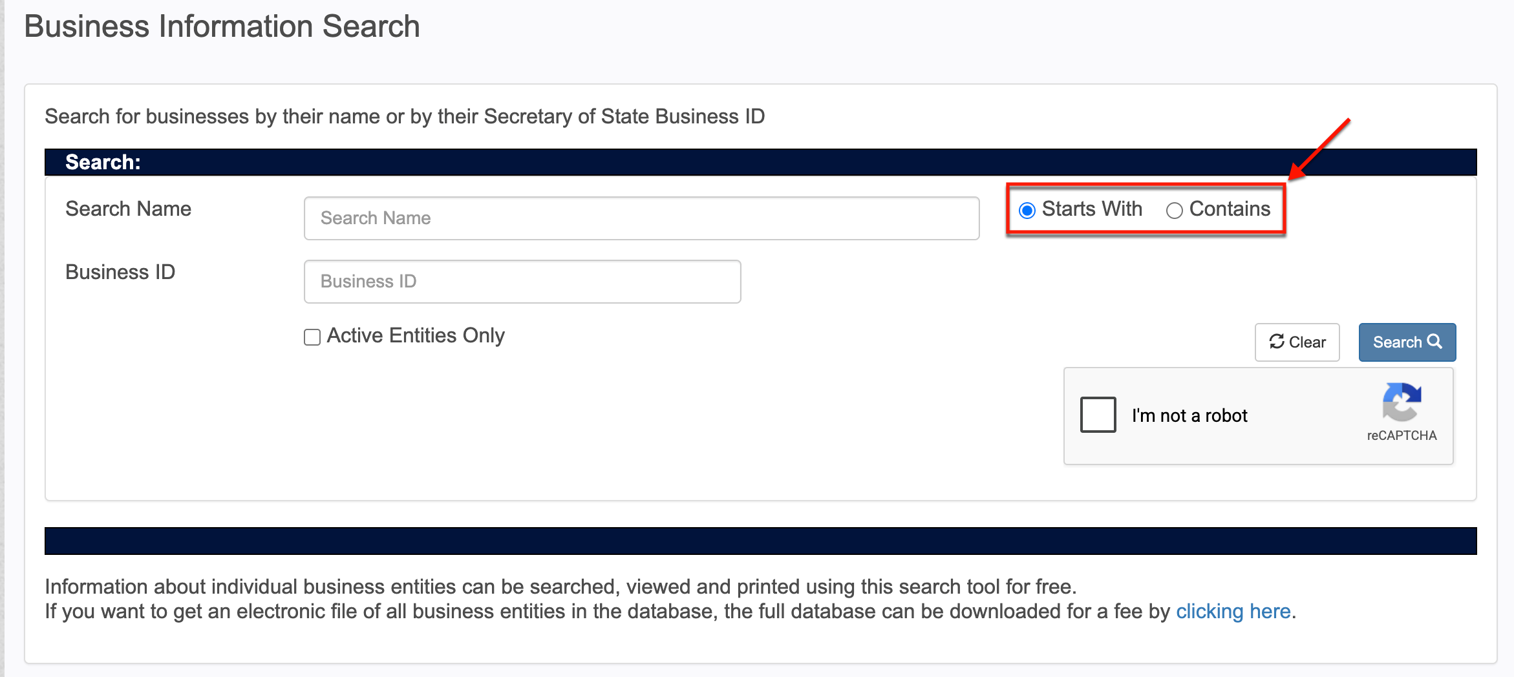Click the dark Search: header bar
The image size is (1514, 677).
(760, 162)
